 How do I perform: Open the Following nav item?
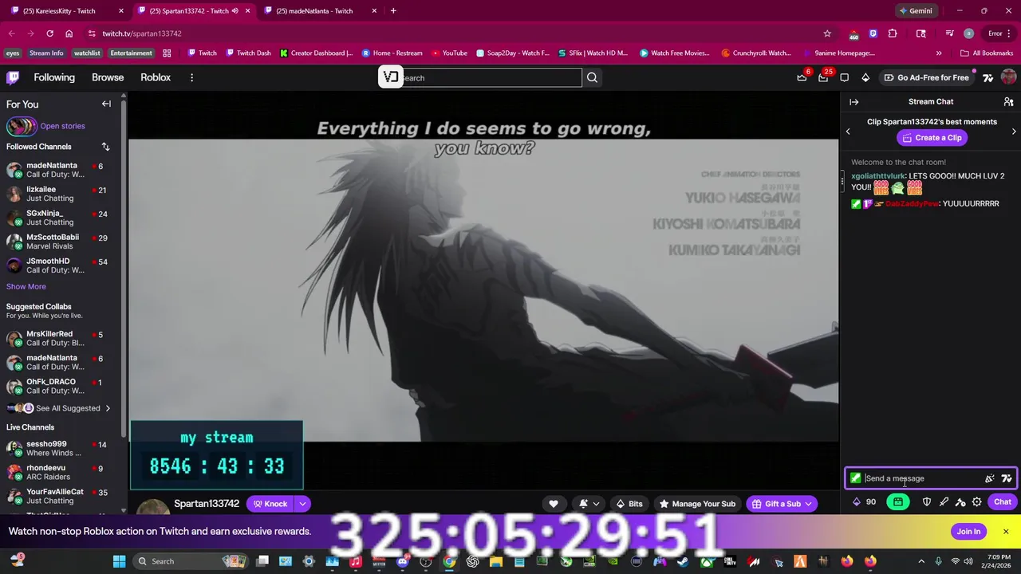click(54, 77)
